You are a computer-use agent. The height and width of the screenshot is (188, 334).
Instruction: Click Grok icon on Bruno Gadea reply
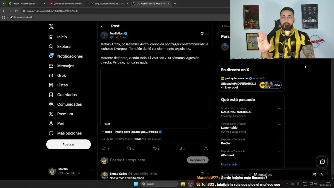click(x=202, y=174)
